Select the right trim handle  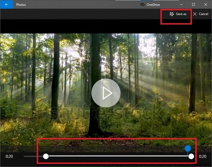pyautogui.click(x=191, y=157)
